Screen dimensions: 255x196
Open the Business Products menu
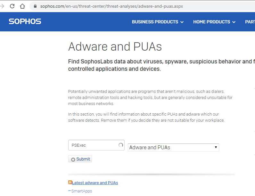coord(158,22)
